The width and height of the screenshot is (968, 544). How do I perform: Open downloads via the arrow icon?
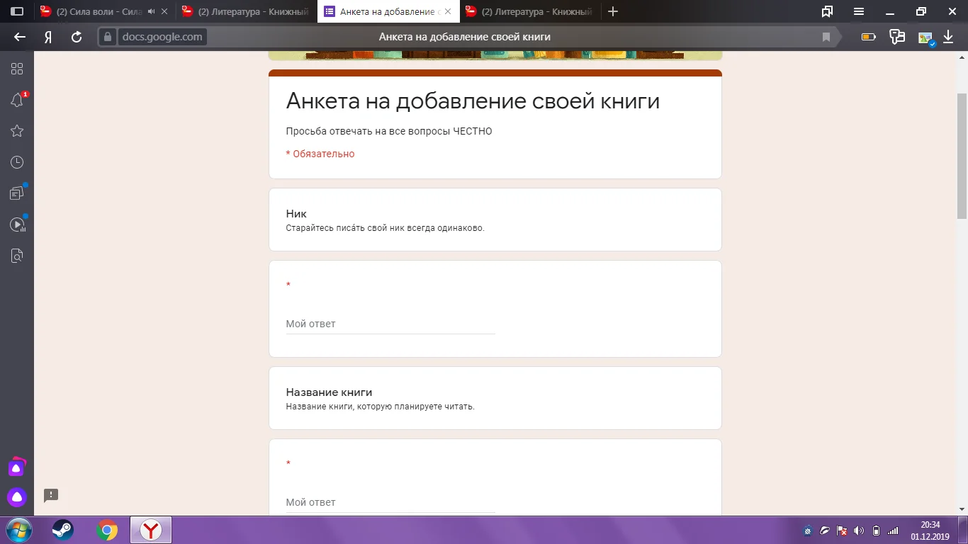(948, 36)
